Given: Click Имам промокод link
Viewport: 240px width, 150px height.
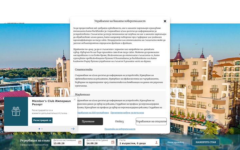Looking at the screenshot, I should point(176,142).
